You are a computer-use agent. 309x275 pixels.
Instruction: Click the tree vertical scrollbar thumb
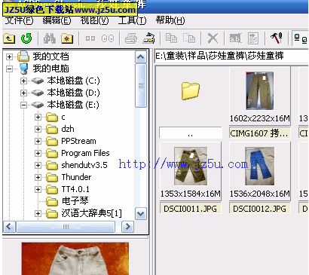[x=141, y=85]
